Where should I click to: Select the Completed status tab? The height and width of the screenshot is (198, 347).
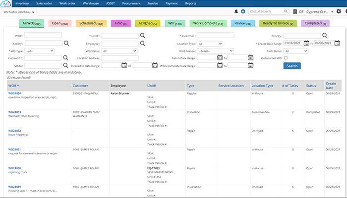click(315, 23)
